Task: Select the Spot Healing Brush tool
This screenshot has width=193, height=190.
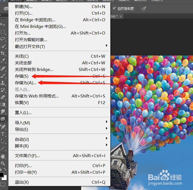Action: (3, 68)
